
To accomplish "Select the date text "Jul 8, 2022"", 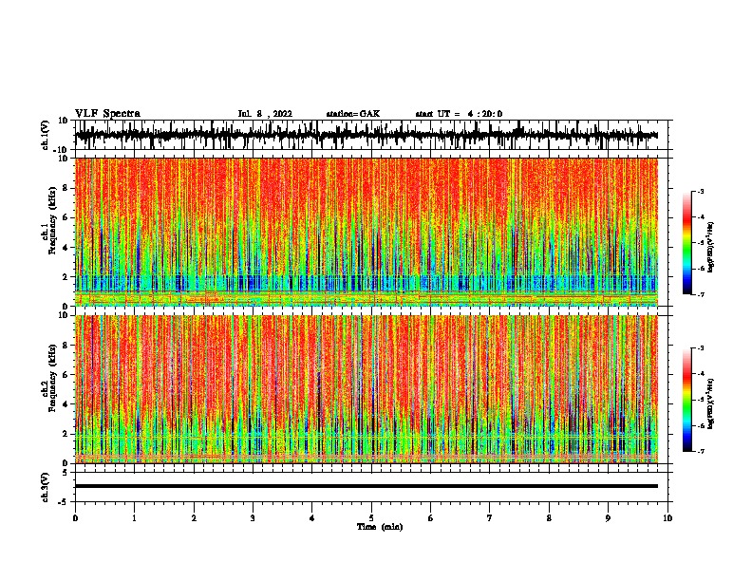I will coord(265,114).
